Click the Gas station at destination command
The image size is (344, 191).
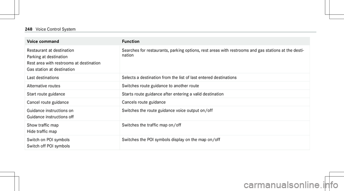click(51, 69)
